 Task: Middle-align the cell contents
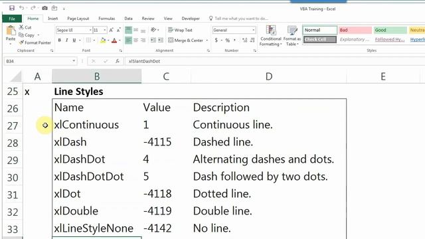[135, 30]
